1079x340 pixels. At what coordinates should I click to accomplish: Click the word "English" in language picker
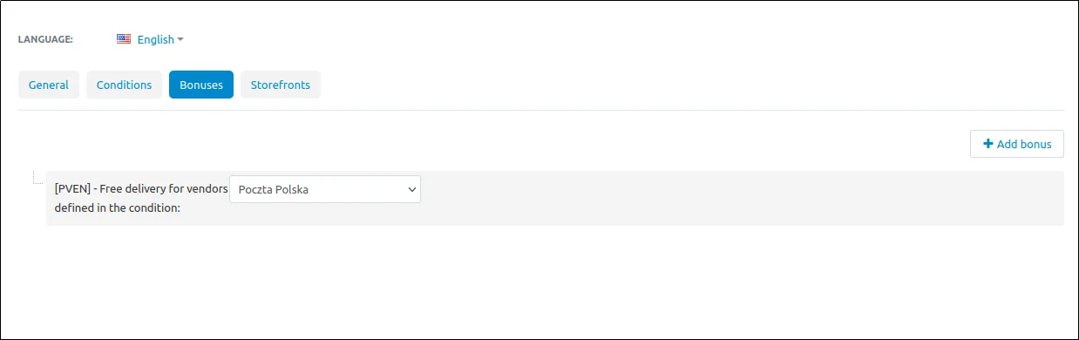coord(156,39)
